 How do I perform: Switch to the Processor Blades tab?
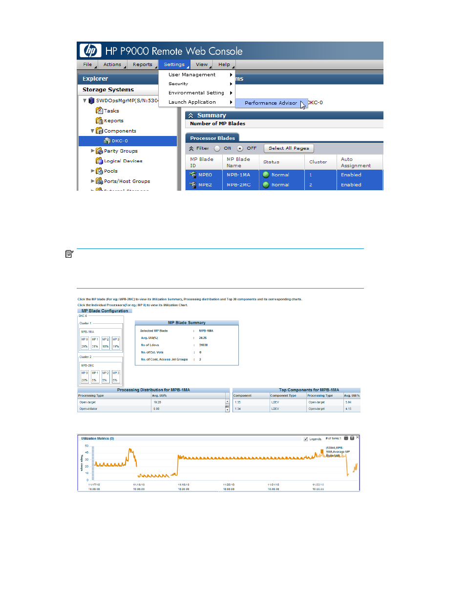coord(212,138)
